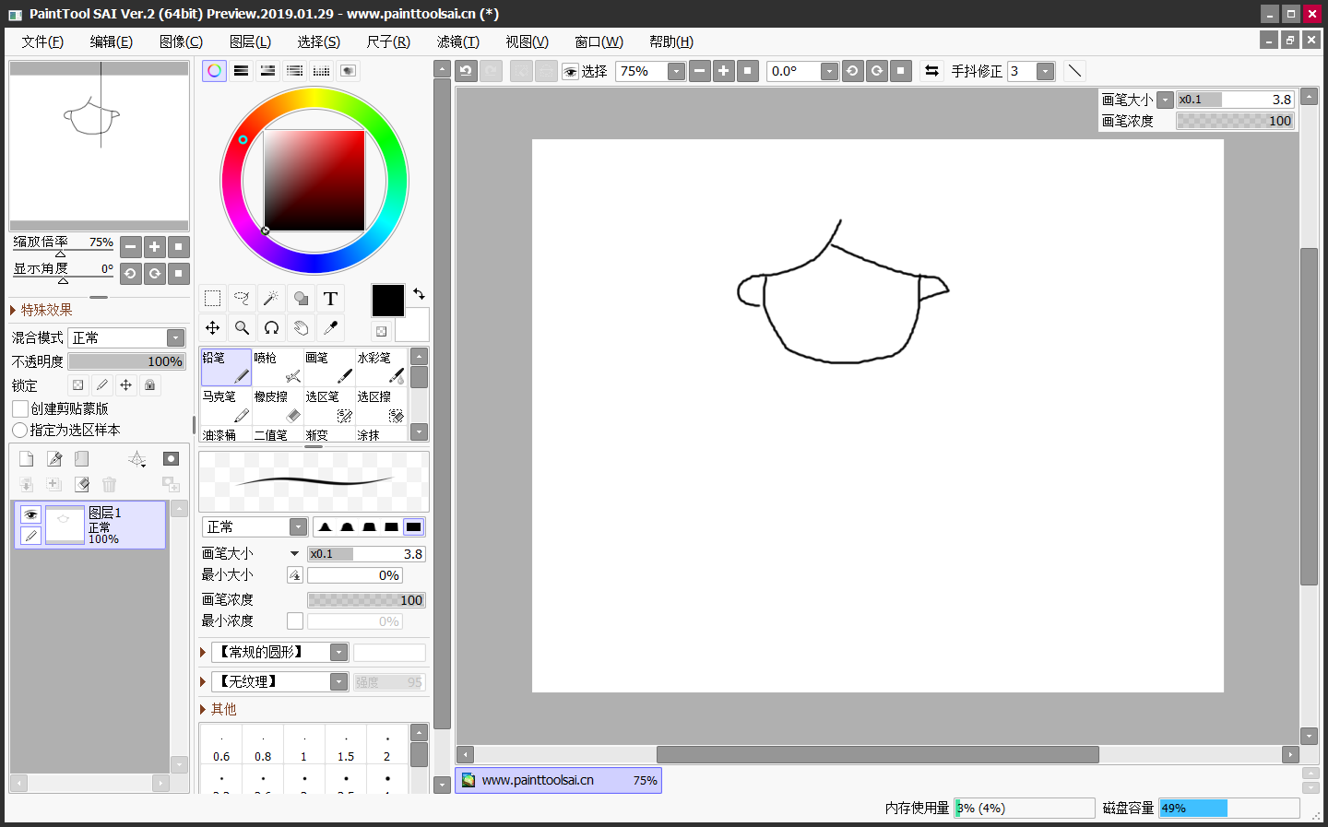Select the Hand pan tool
Screen dimensions: 1328x827
301,328
